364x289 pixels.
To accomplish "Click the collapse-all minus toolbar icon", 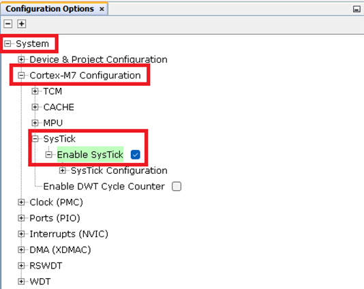I will [8, 24].
